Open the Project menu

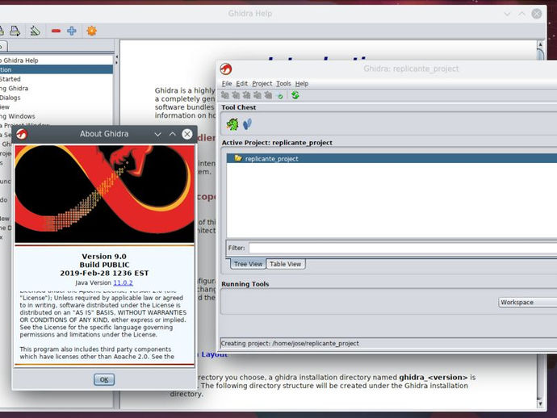(262, 83)
